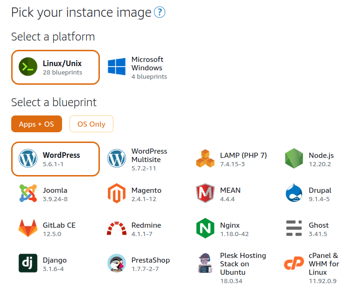Choose the Redmine arch icon
The image size is (357, 298).
coord(117,228)
